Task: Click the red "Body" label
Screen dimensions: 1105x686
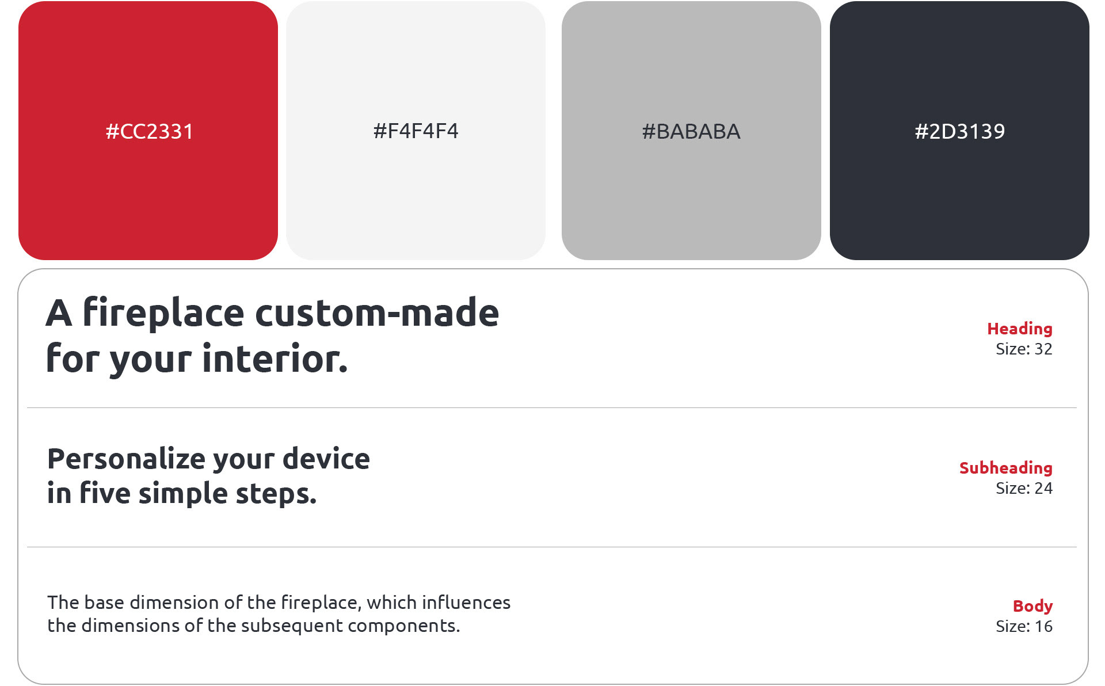Action: [x=1032, y=606]
